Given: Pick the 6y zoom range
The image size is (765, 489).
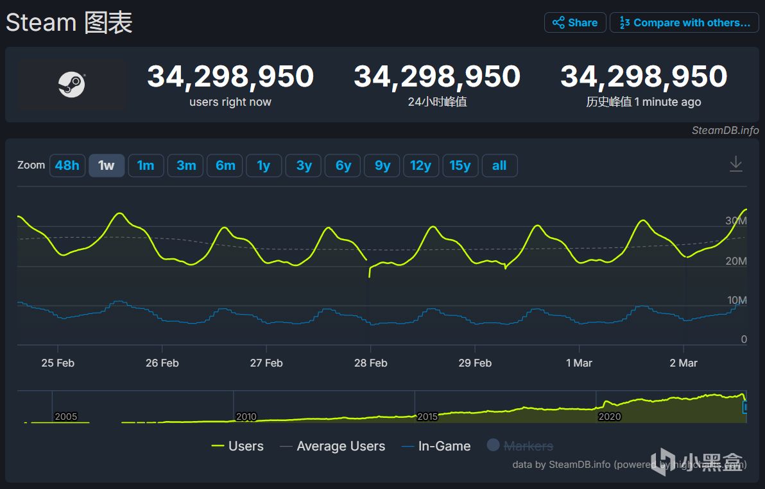Looking at the screenshot, I should tap(343, 165).
